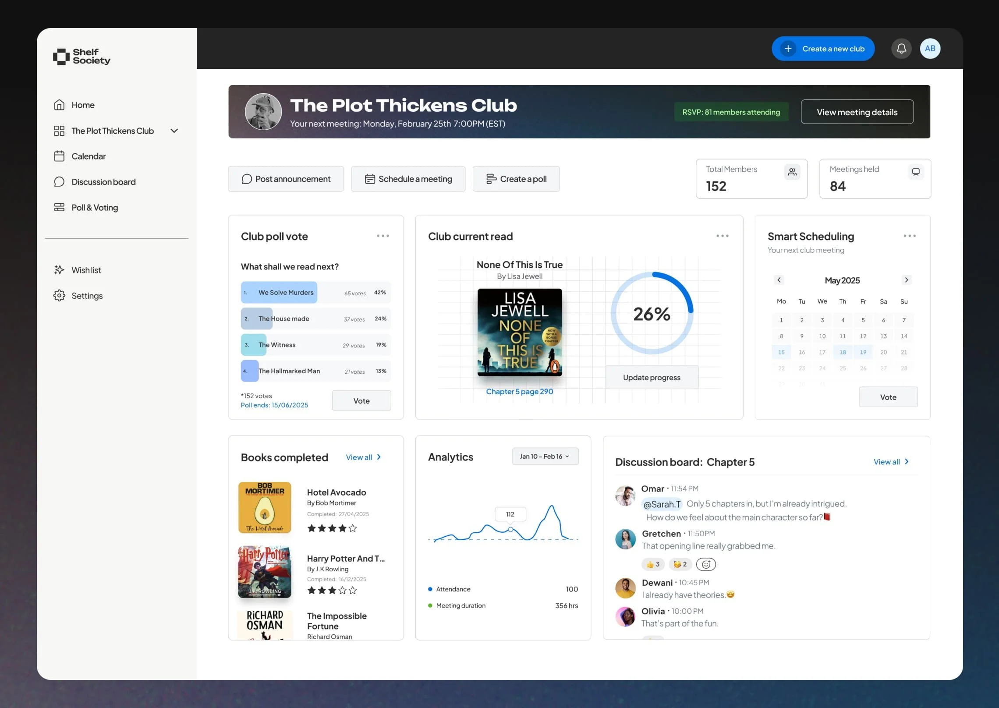Open Club poll vote options menu
The image size is (999, 708).
[383, 236]
